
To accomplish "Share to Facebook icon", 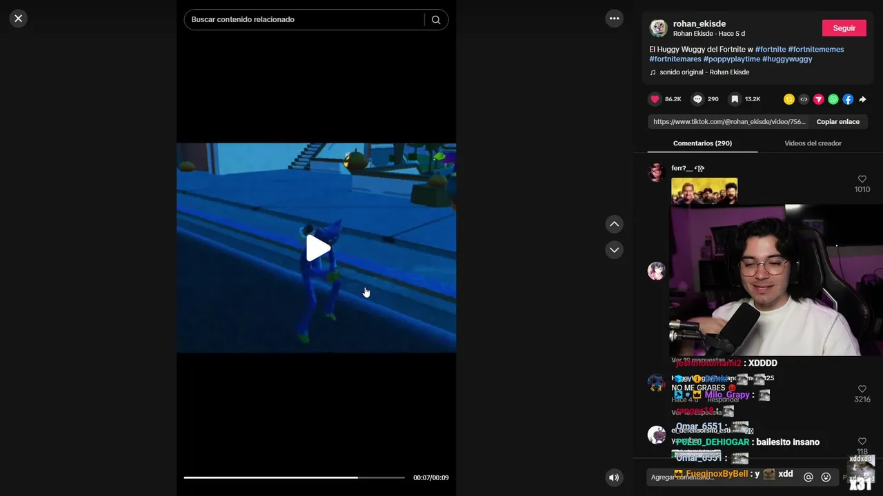I will pyautogui.click(x=848, y=99).
